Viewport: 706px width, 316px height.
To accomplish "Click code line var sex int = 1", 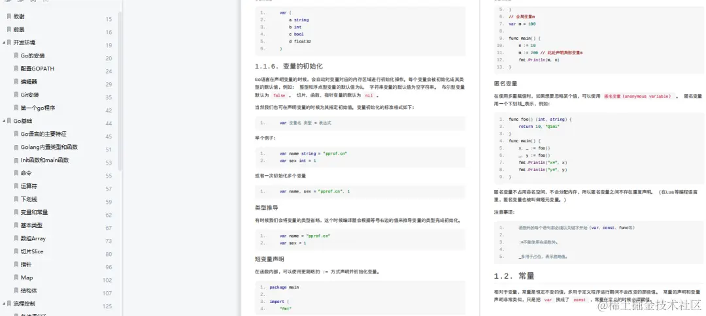I will [x=297, y=161].
